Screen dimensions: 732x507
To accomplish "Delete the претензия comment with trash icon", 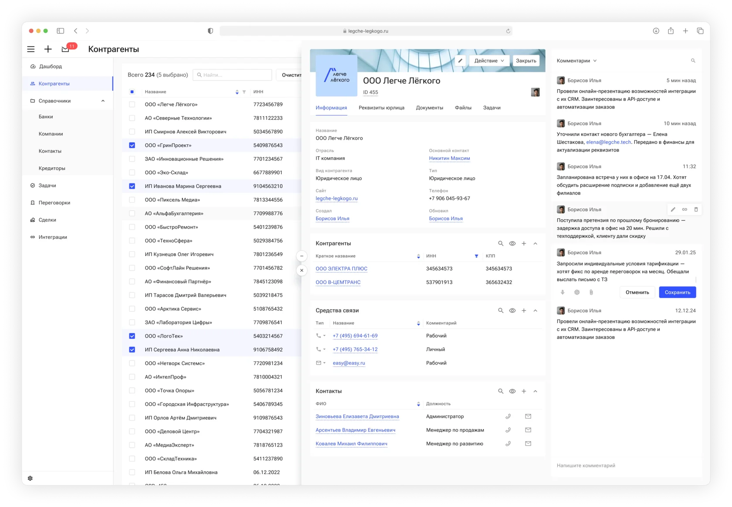I will pyautogui.click(x=696, y=210).
